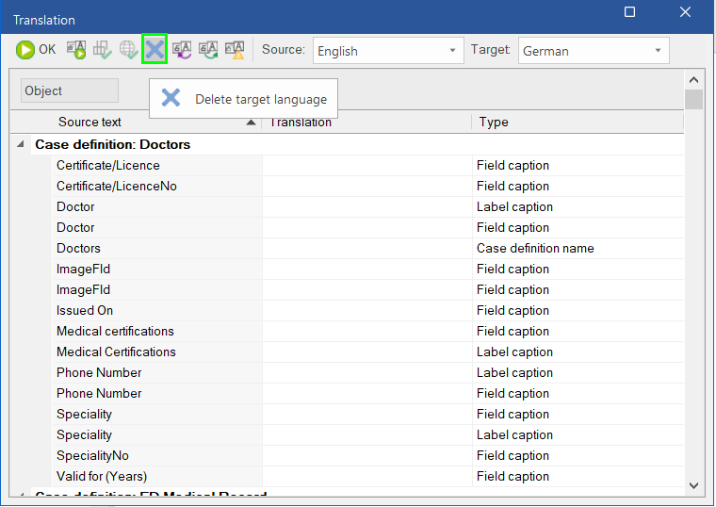Viewport: 716px width, 507px height.
Task: Select the Doctor row with Label caption type
Action: [368, 207]
